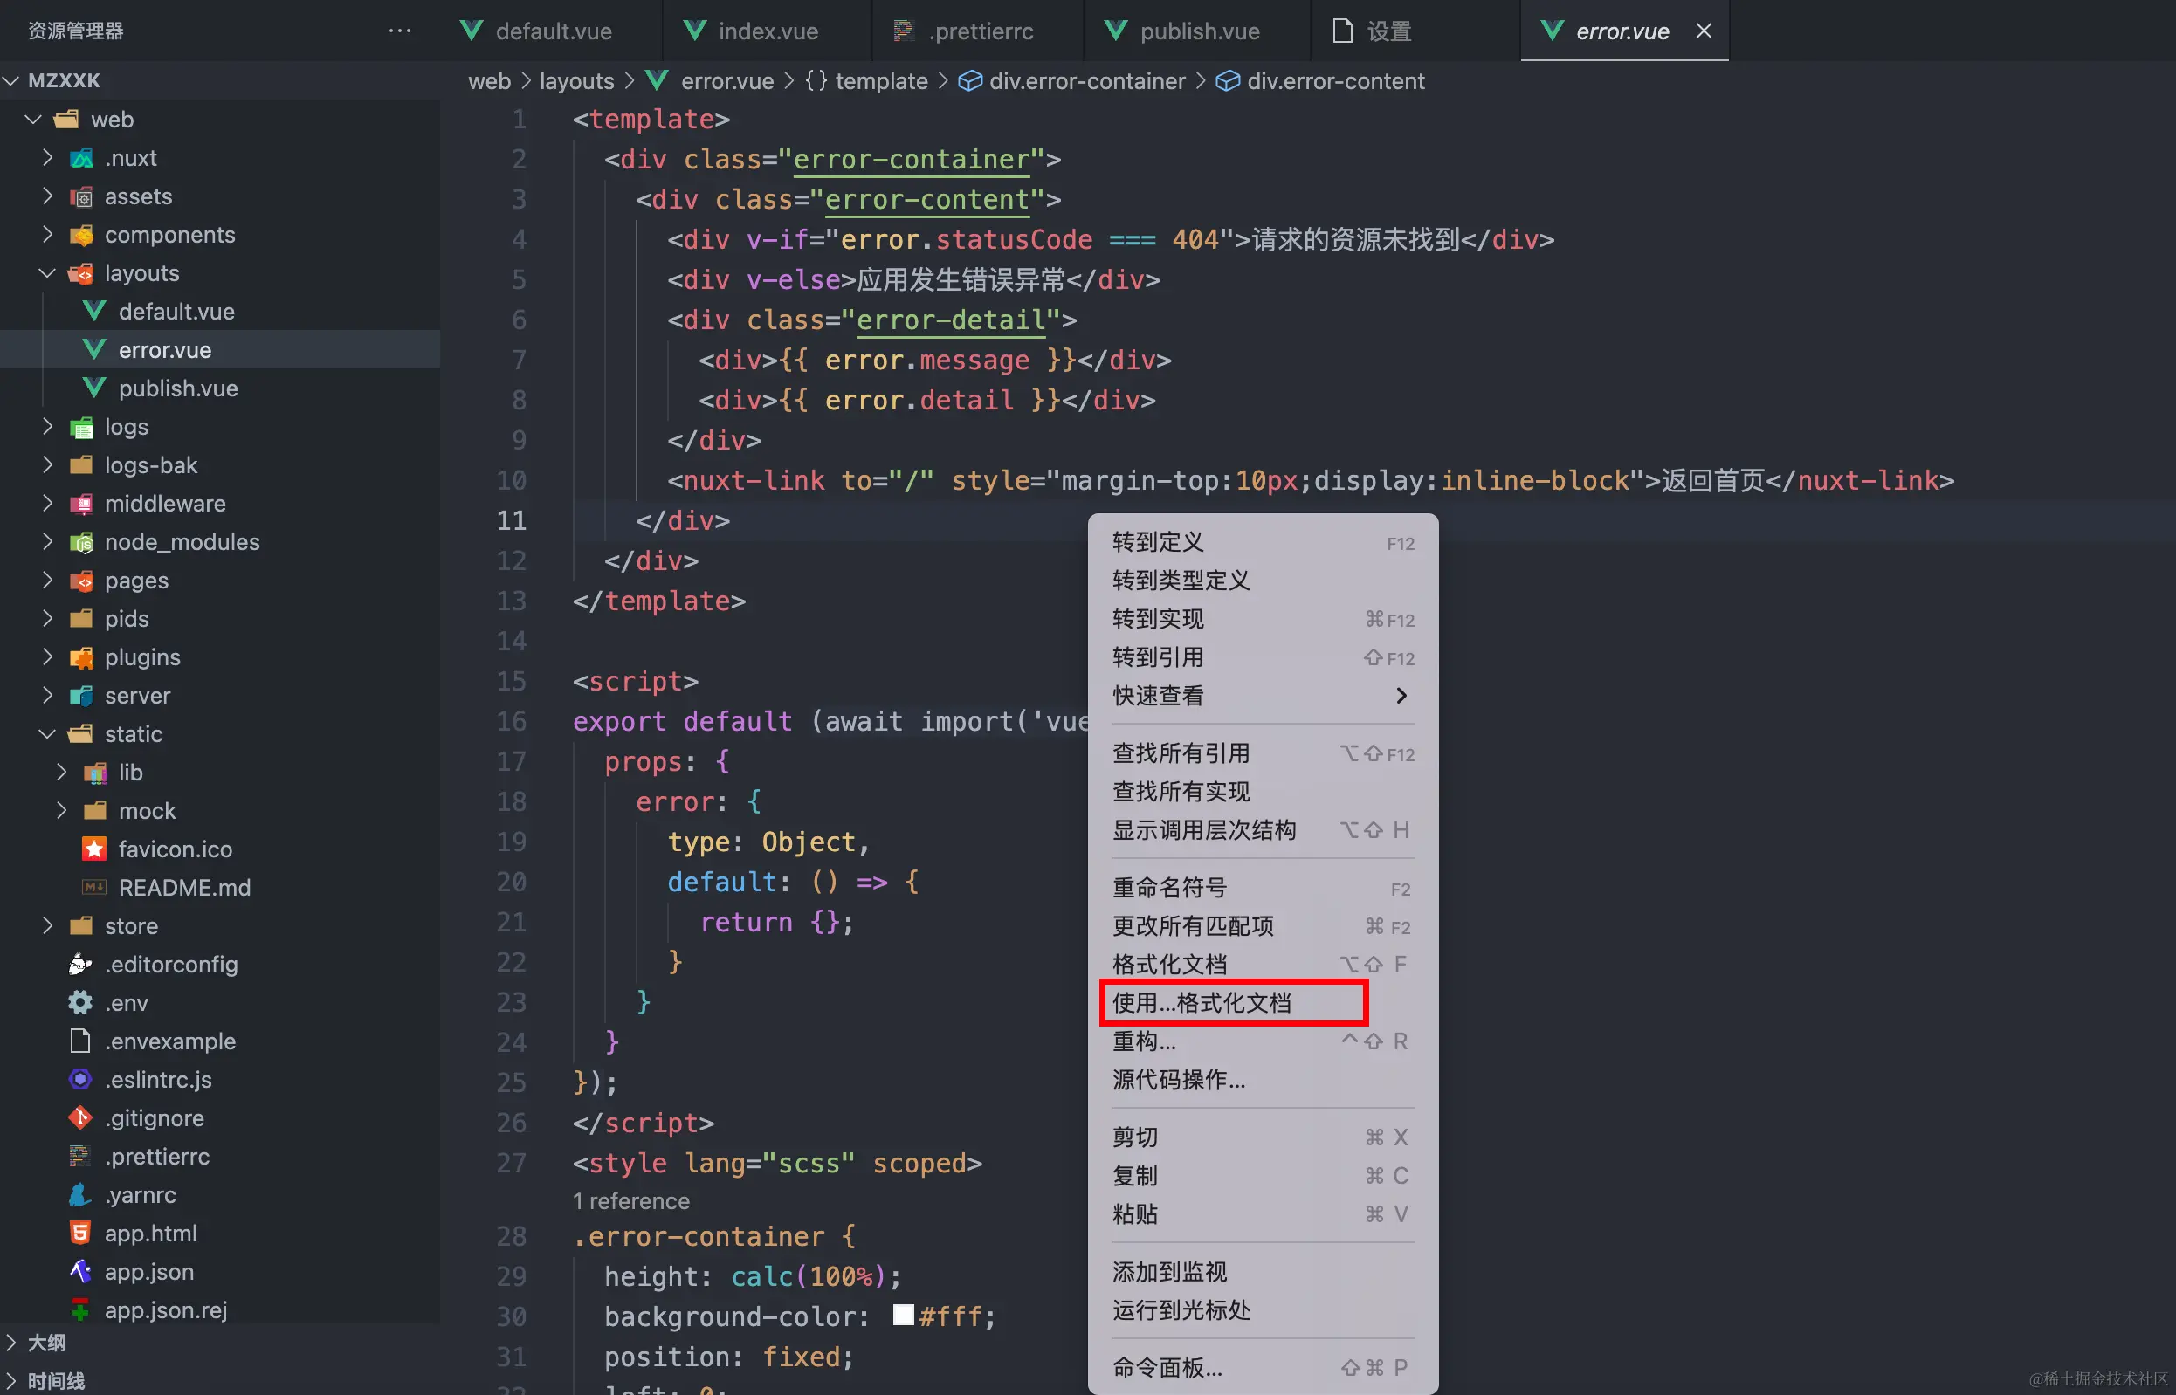Select 复制 copy menu item

click(x=1263, y=1176)
